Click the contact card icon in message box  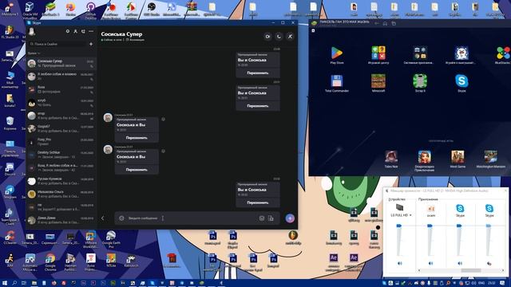[x=271, y=218]
